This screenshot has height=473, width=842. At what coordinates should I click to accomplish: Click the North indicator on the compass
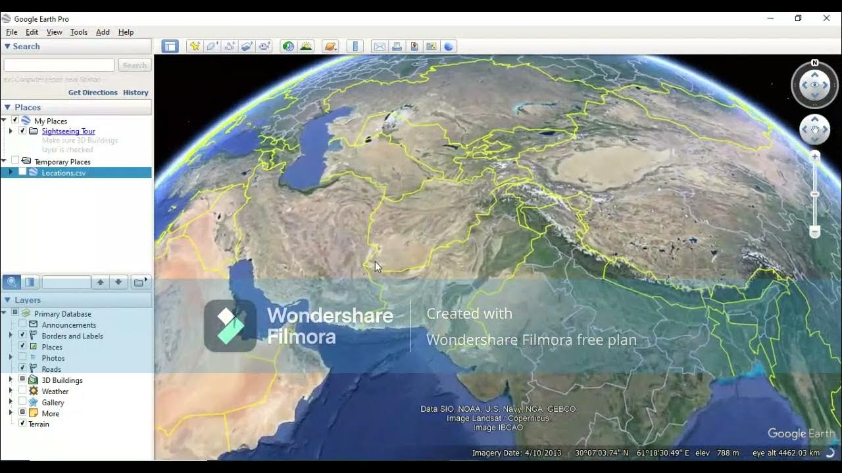click(815, 63)
